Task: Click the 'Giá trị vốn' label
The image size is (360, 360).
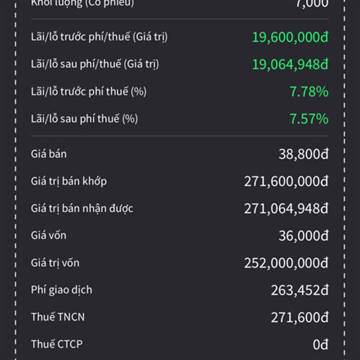Action: 55,263
